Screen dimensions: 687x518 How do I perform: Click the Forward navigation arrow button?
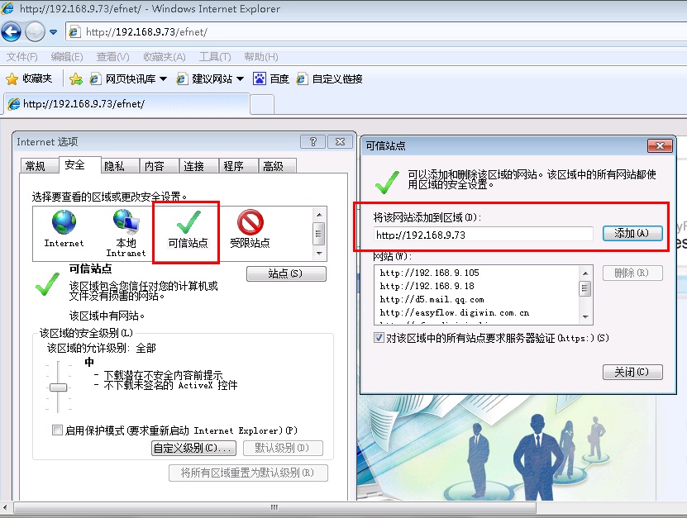[x=35, y=32]
